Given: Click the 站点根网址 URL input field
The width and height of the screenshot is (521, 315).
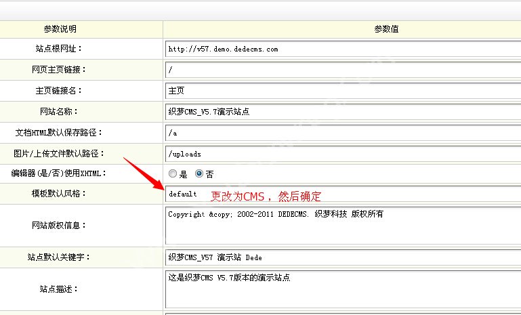Looking at the screenshot, I should click(x=342, y=49).
